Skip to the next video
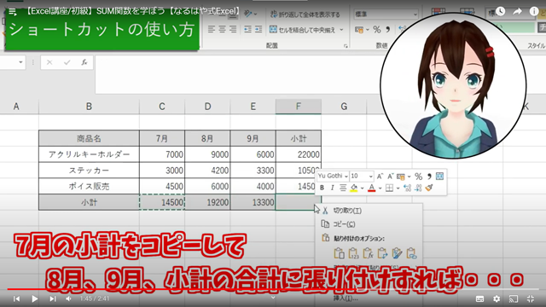Viewport: 546px width, 307px height. click(53, 298)
